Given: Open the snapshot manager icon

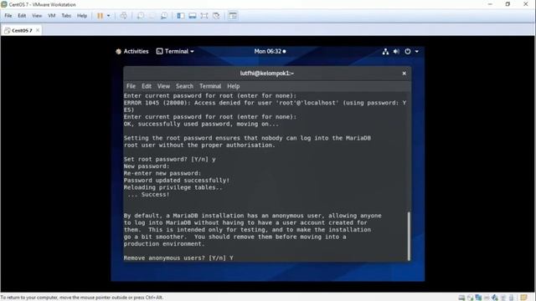Looking at the screenshot, I should click(164, 16).
